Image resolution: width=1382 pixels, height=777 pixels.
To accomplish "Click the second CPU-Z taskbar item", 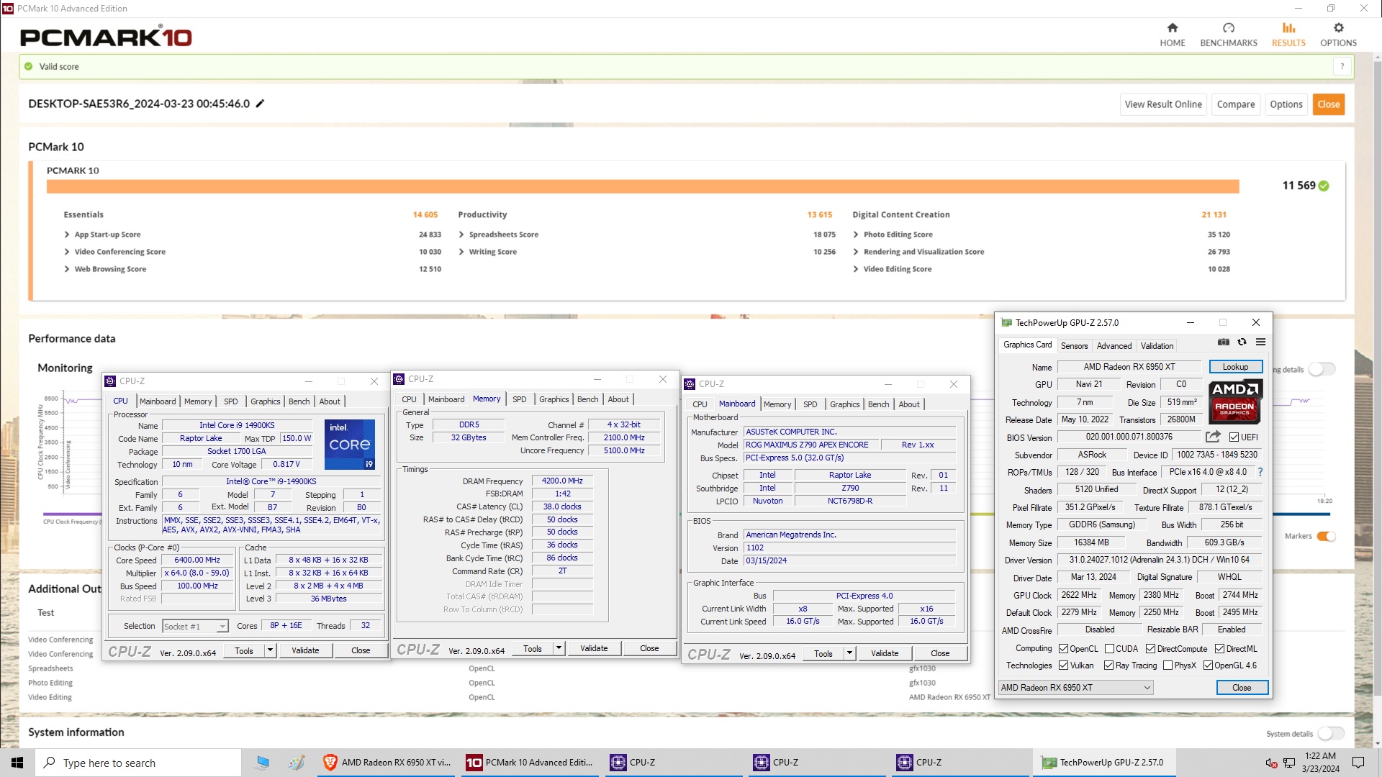I will [817, 763].
